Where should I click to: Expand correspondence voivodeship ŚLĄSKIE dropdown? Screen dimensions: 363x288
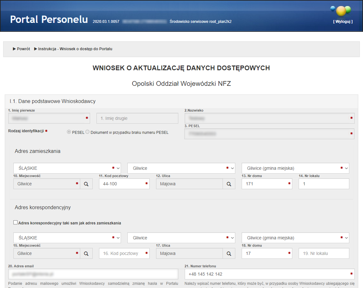click(x=67, y=238)
